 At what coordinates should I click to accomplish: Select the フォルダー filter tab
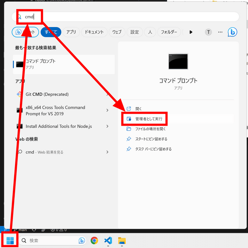(x=169, y=32)
